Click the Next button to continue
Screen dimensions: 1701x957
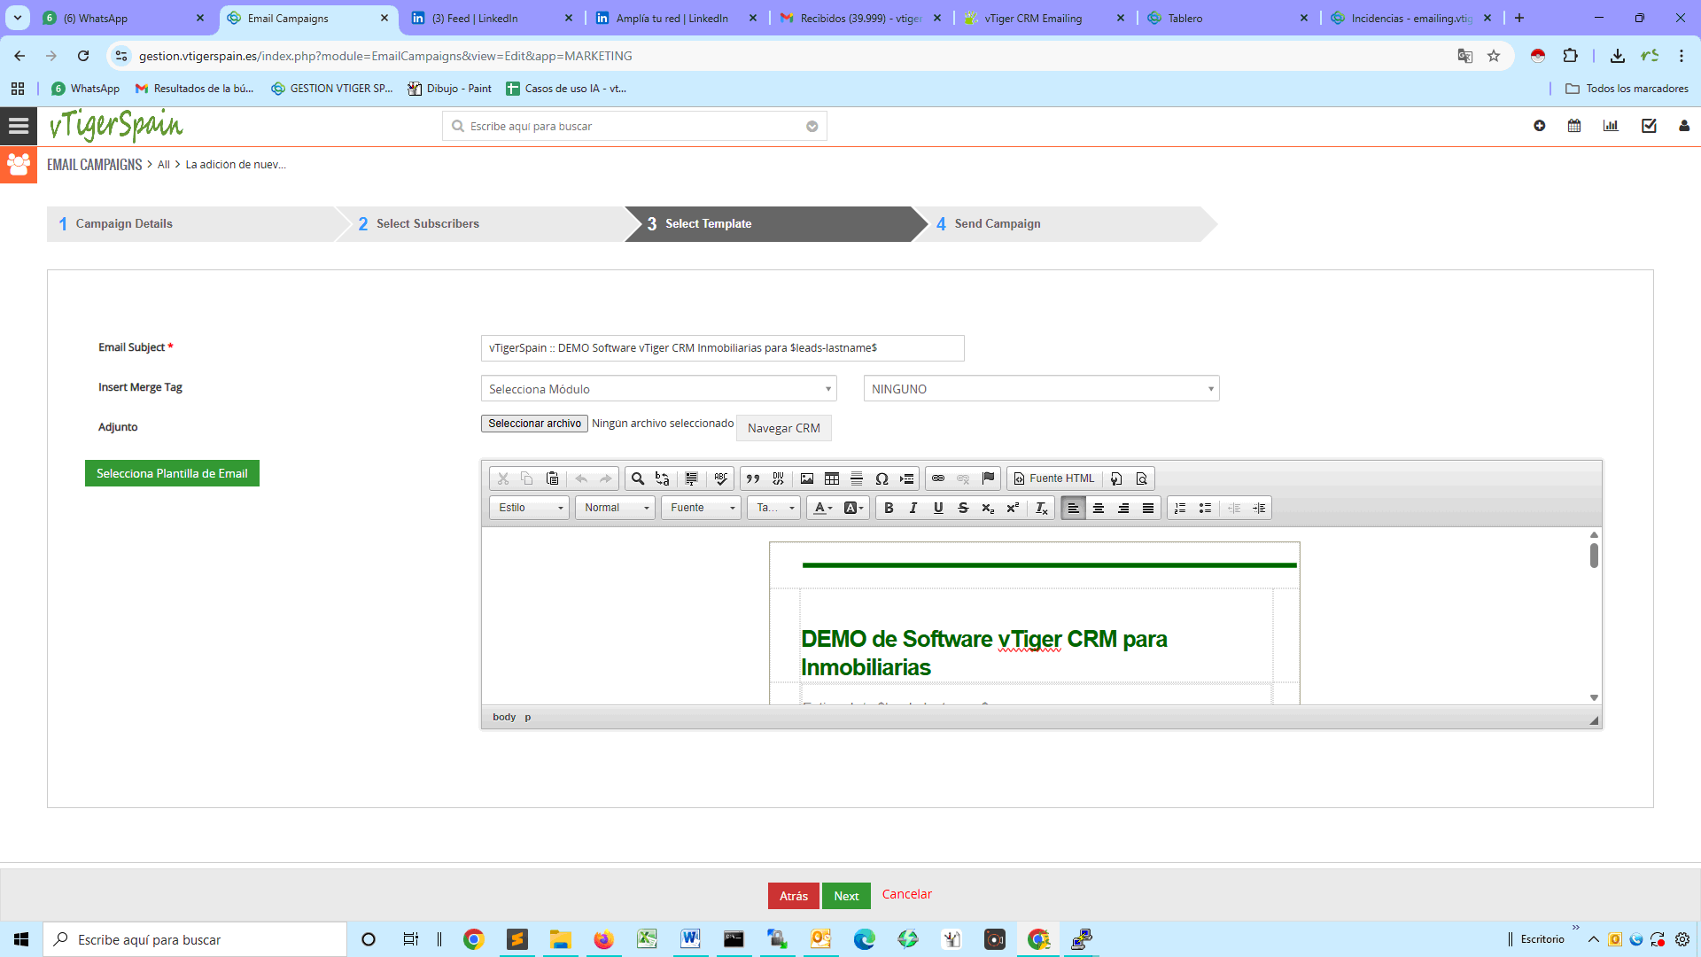click(846, 895)
